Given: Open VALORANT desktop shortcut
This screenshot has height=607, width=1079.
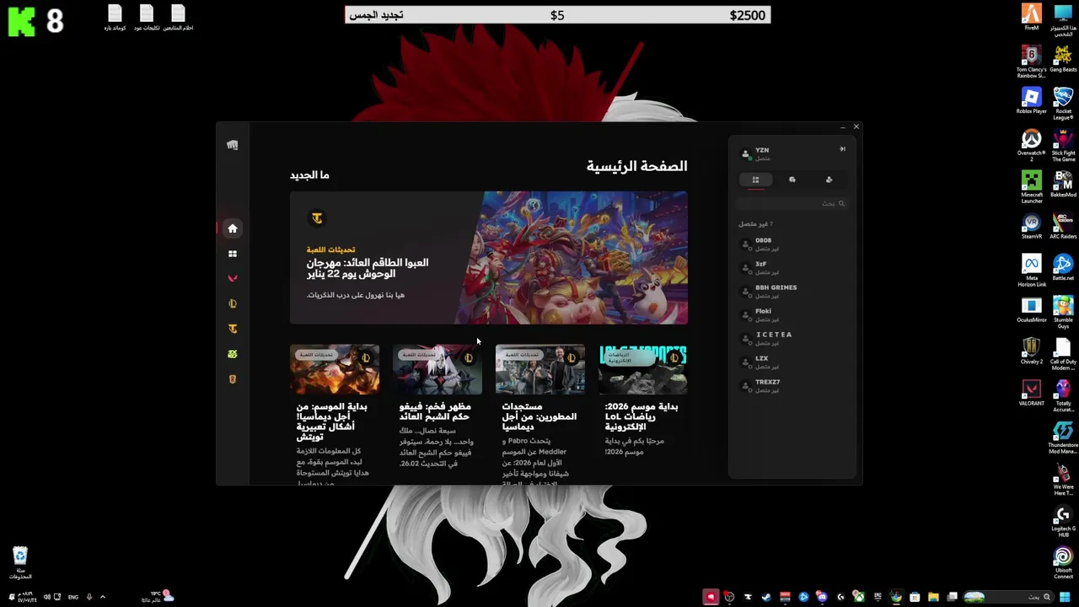Looking at the screenshot, I should point(1032,392).
